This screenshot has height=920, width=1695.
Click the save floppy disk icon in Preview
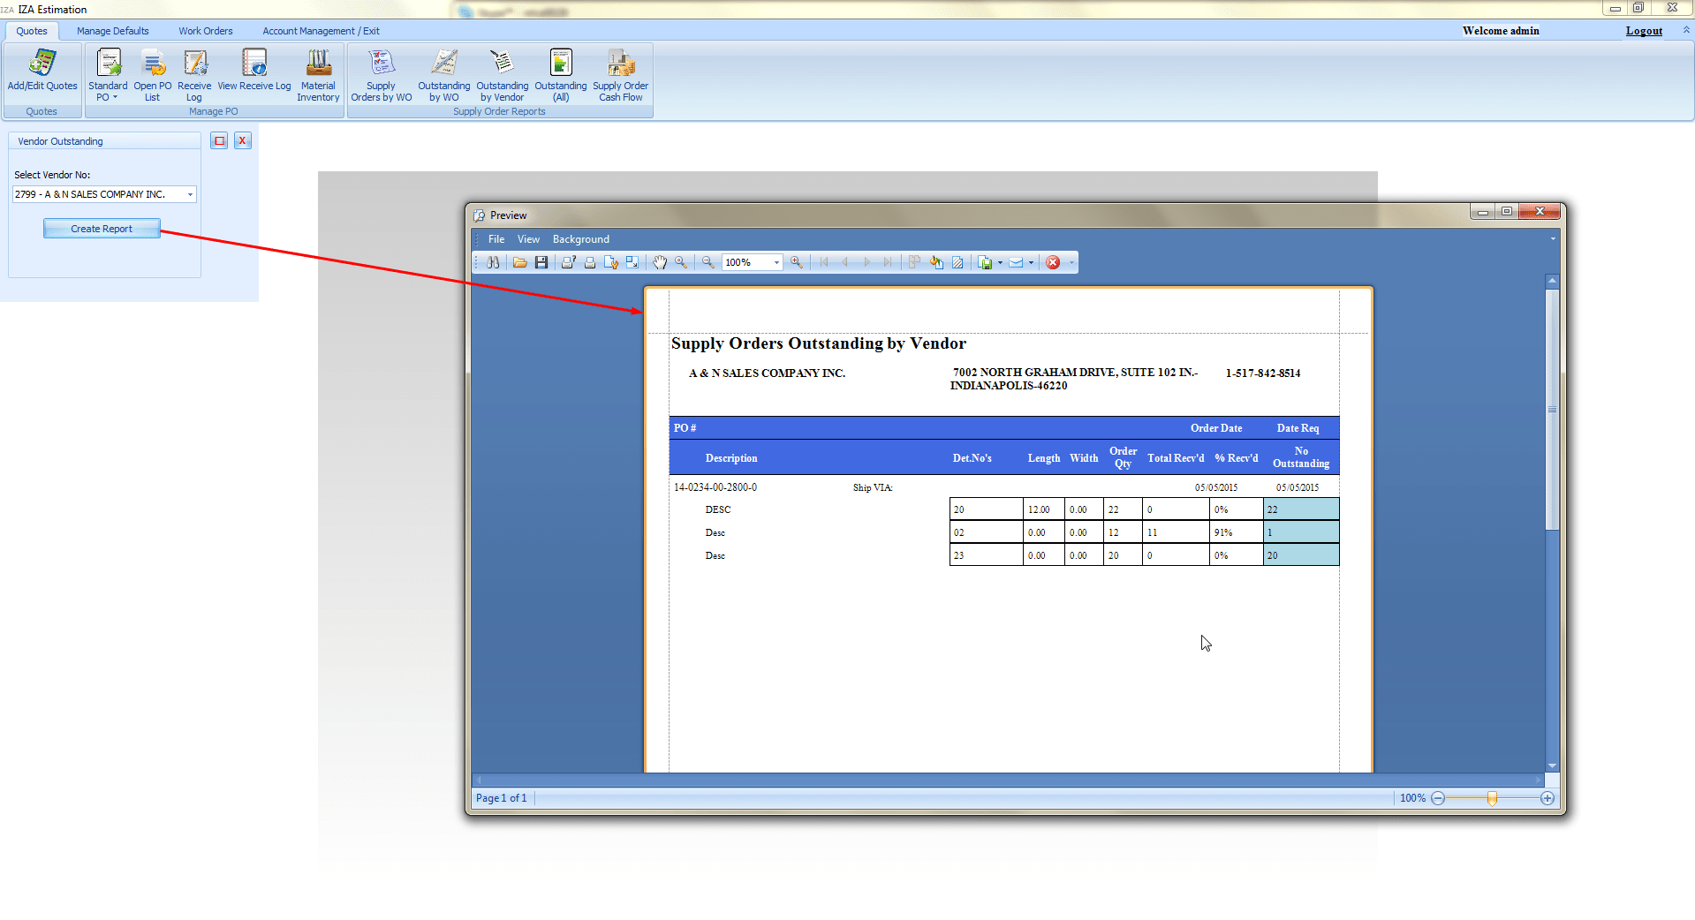pyautogui.click(x=541, y=262)
